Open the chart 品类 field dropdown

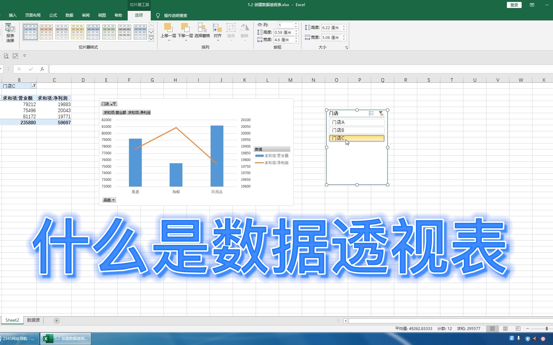point(109,200)
